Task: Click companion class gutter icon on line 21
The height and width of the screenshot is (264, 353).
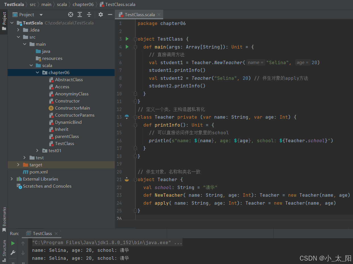Action: pyautogui.click(x=127, y=179)
